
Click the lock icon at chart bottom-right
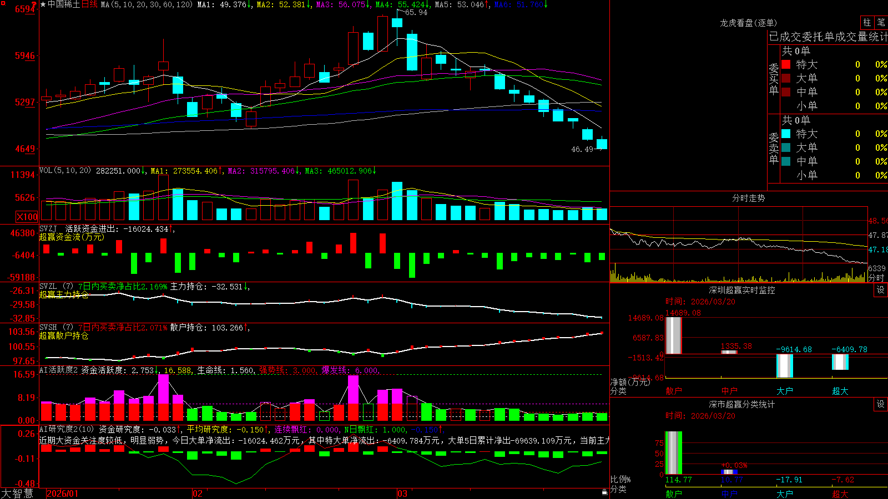604,492
